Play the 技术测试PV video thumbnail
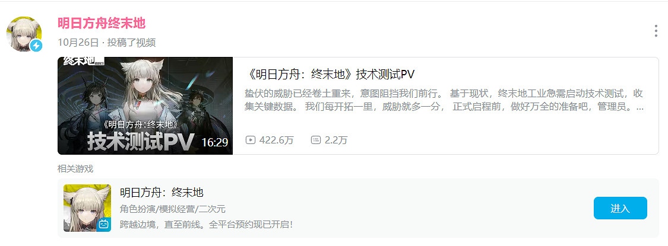Image resolution: width=668 pixels, height=246 pixels. click(x=145, y=106)
